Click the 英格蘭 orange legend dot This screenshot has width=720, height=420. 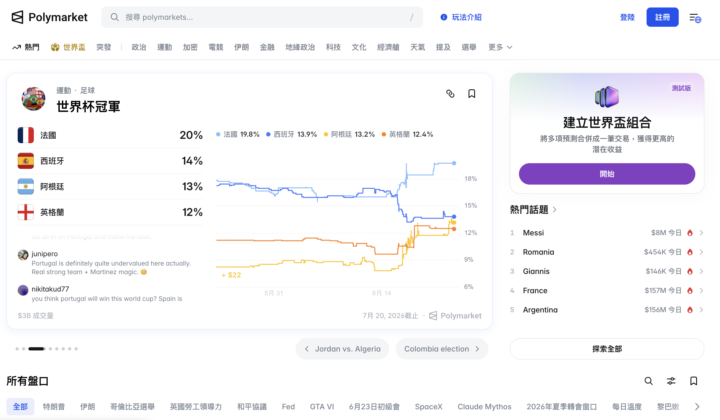(x=384, y=134)
